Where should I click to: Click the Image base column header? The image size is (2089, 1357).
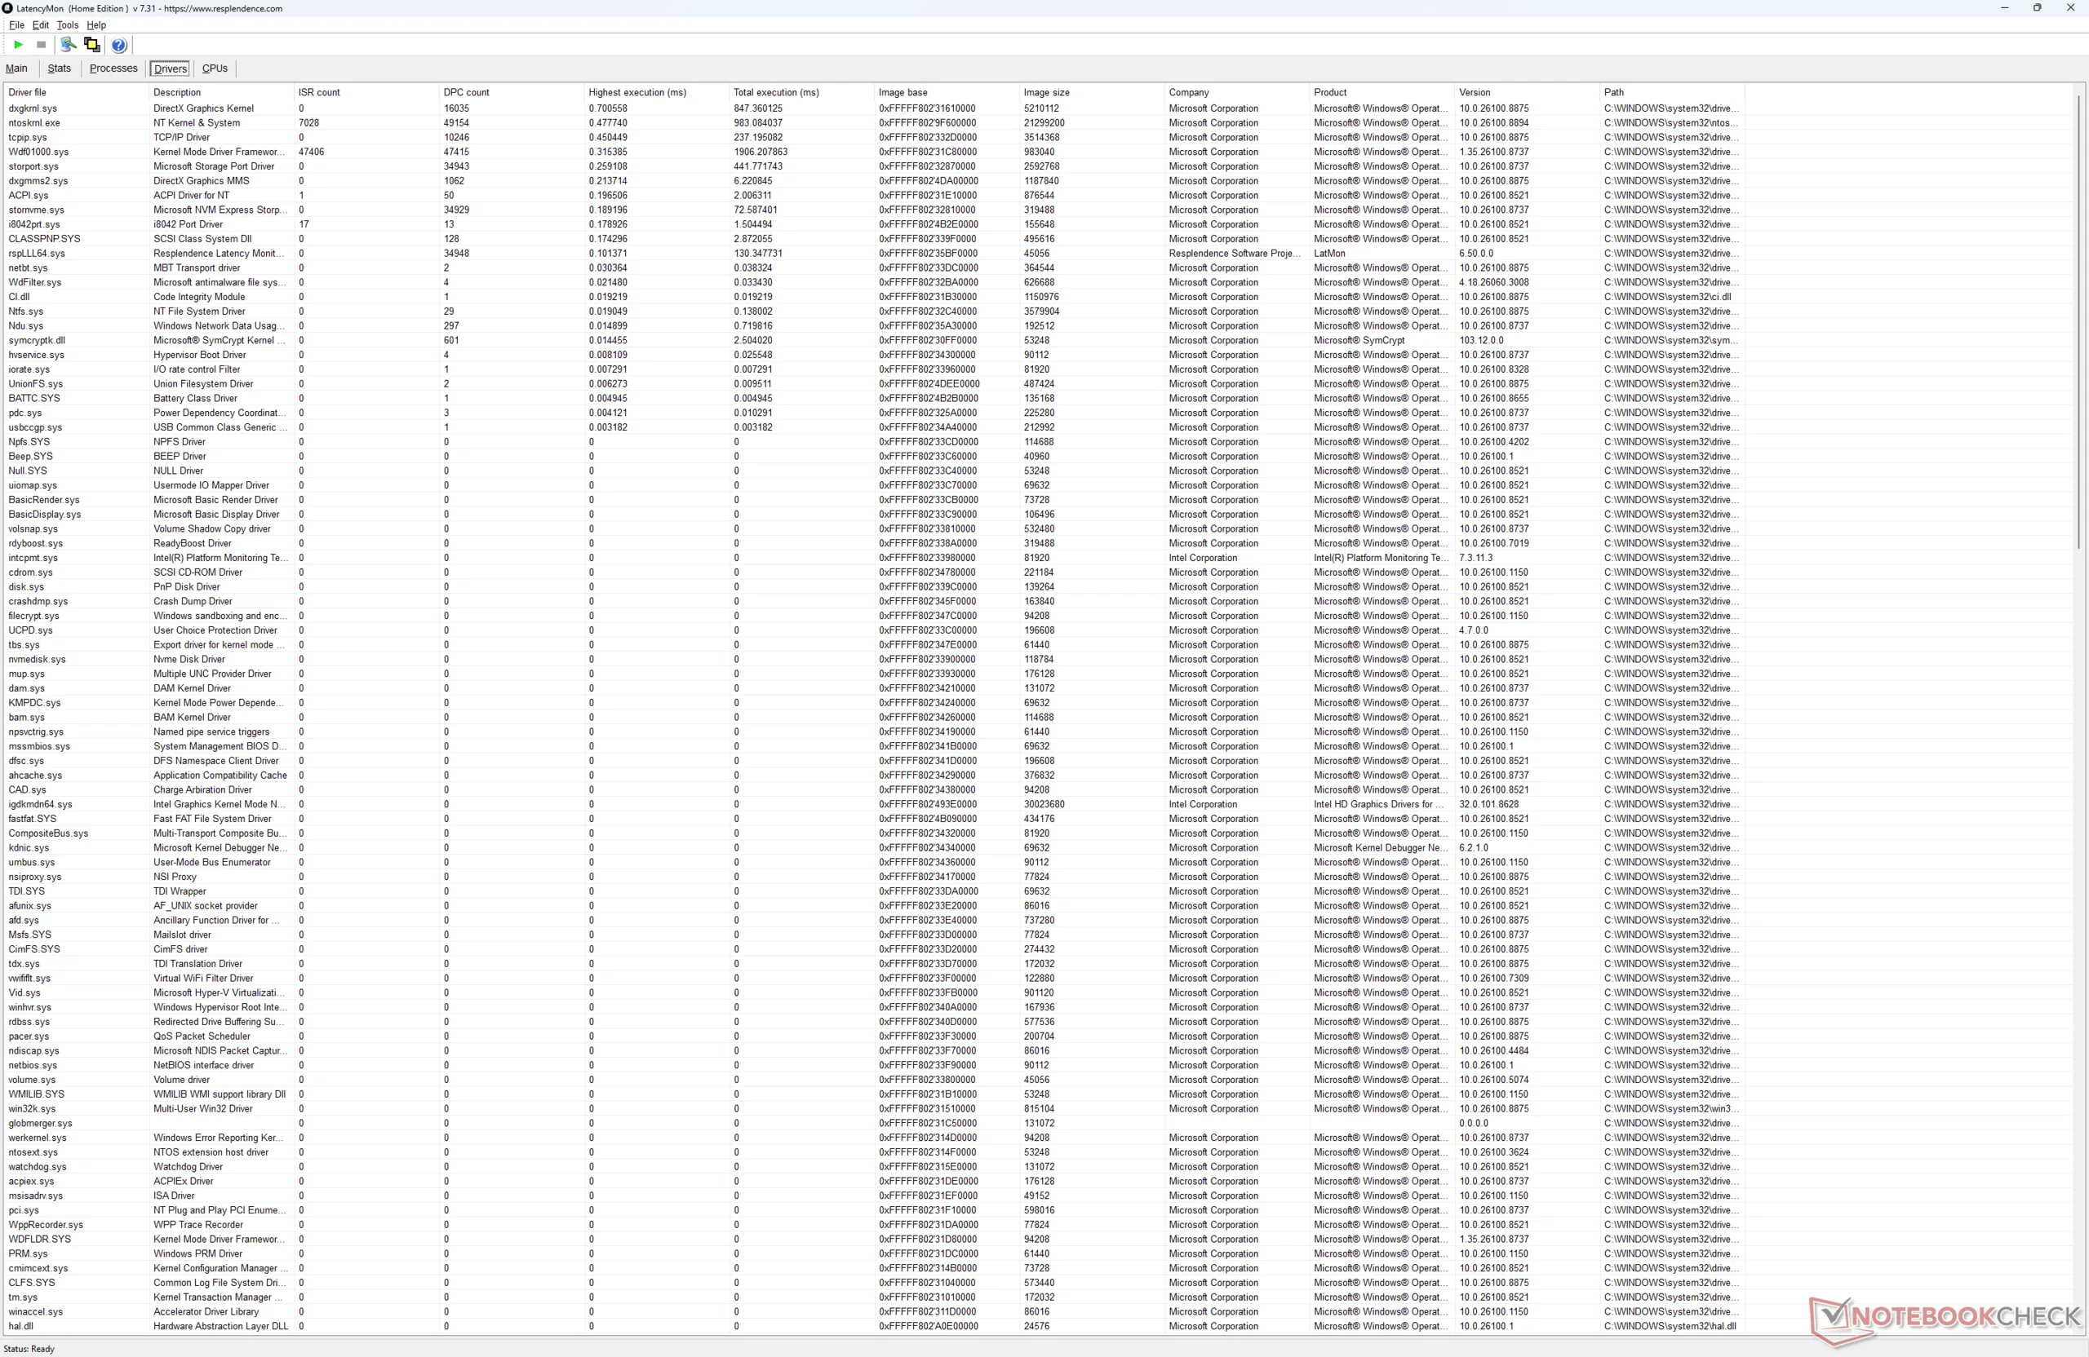click(x=947, y=92)
